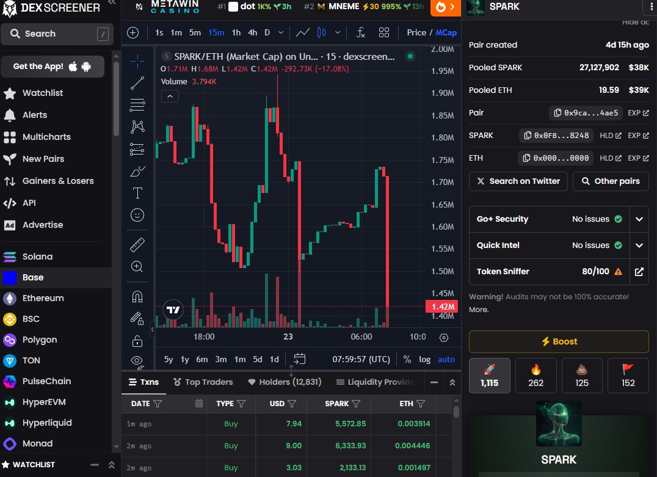Hide all drawings with eye icon
The image size is (657, 477).
(x=137, y=361)
